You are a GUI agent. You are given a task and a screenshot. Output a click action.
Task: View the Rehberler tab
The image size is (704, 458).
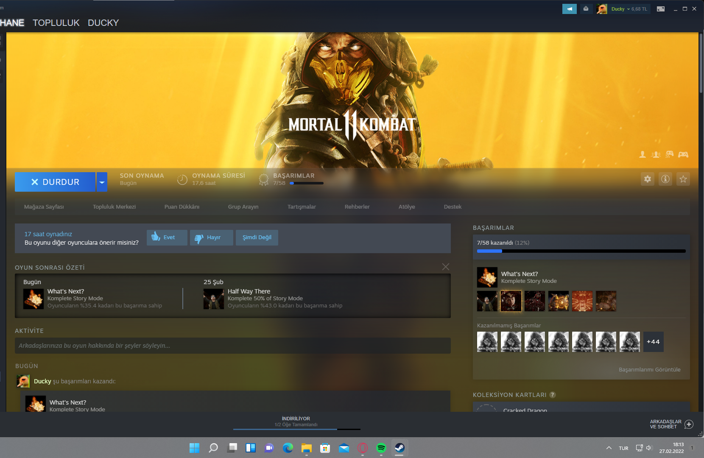pyautogui.click(x=357, y=207)
